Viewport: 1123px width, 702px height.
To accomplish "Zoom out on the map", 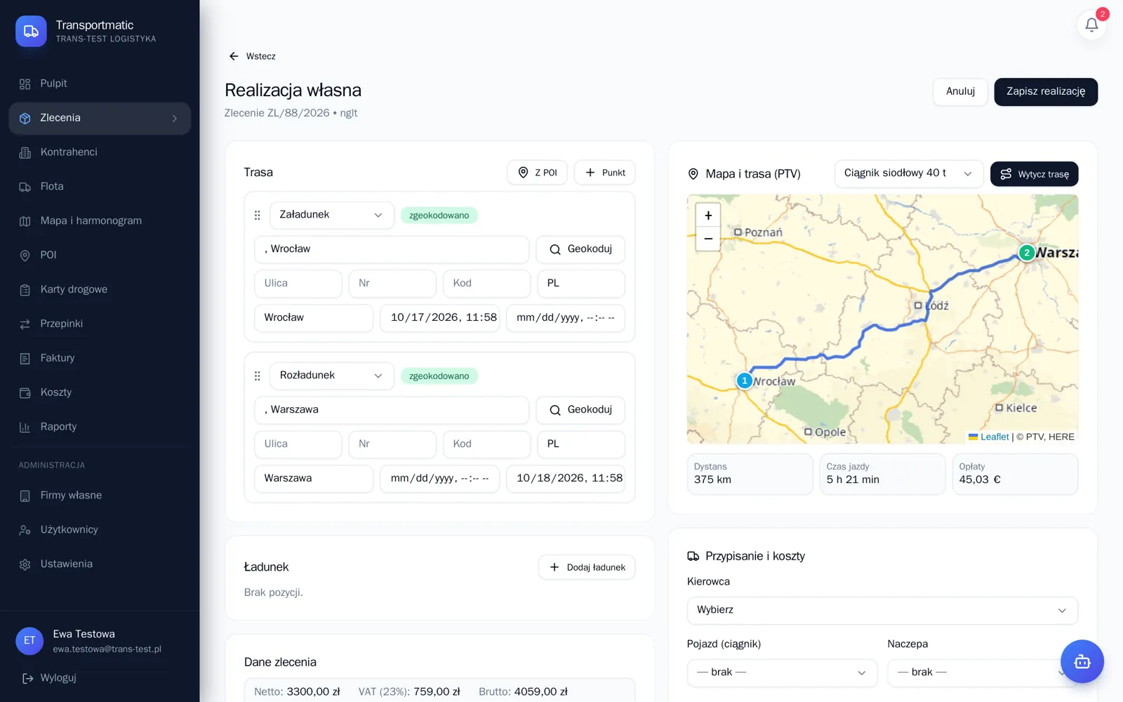I will pos(708,239).
